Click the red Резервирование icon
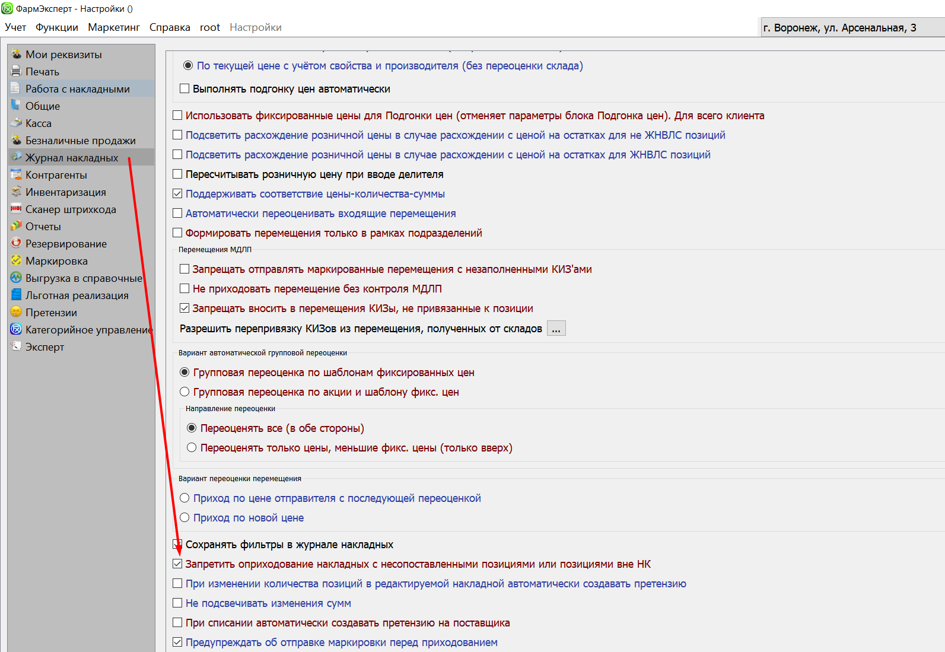Screen dimensions: 945x652 (x=16, y=244)
